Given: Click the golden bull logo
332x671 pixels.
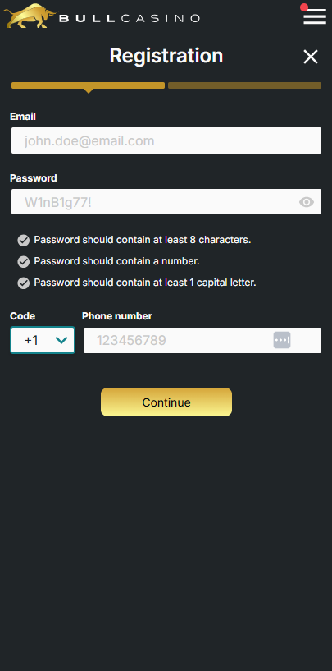Looking at the screenshot, I should (x=30, y=16).
